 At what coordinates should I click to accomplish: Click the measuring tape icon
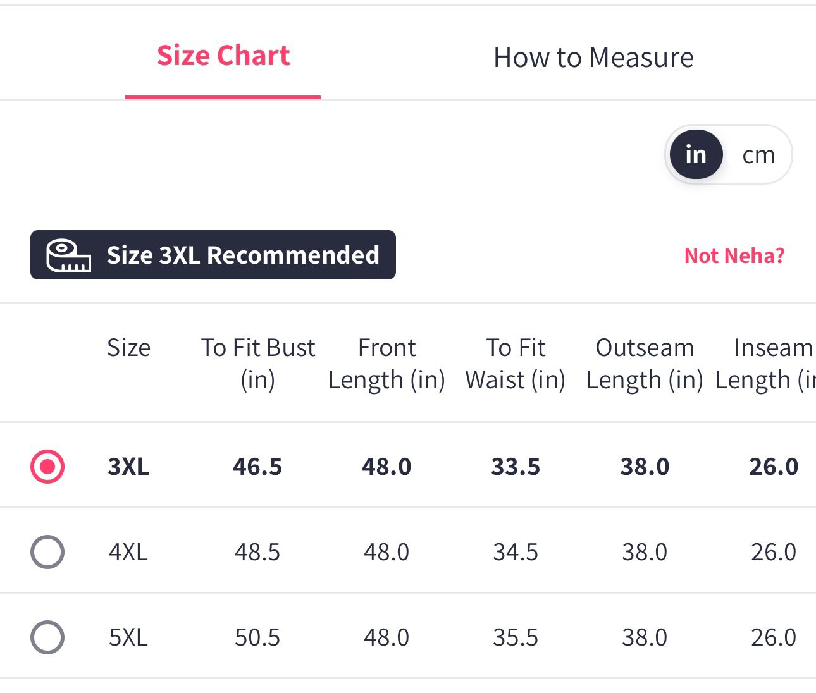click(68, 255)
